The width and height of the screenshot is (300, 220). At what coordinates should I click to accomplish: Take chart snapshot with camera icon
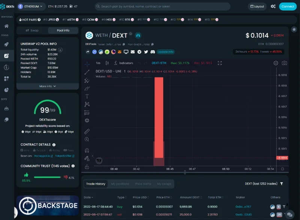coord(284,63)
